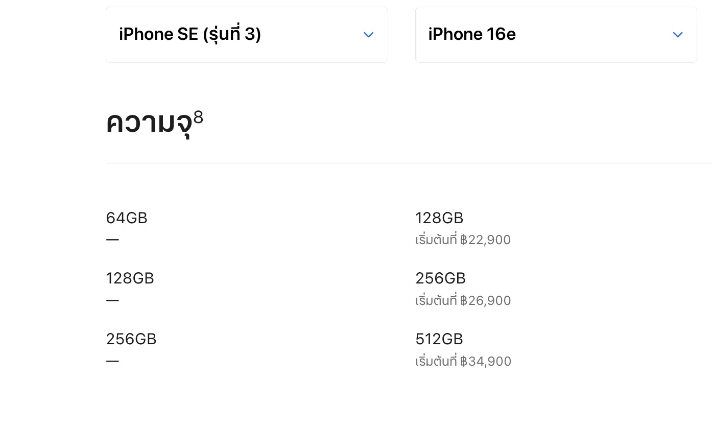Viewport: 712px width, 427px height.
Task: Click the dash under iPhone SE 256GB
Action: (x=112, y=361)
